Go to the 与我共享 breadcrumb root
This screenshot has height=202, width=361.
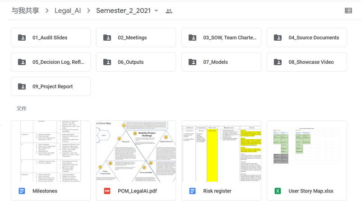(25, 10)
